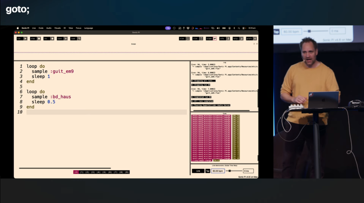
Task: Save code using the save plus icon
Action: (66, 39)
